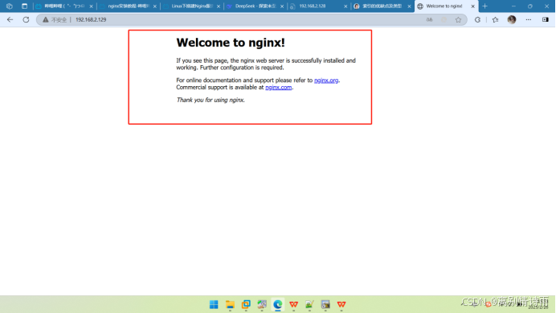Toggle the browser sidebar icon
Viewport: 556px width, 313px height.
pyautogui.click(x=546, y=20)
